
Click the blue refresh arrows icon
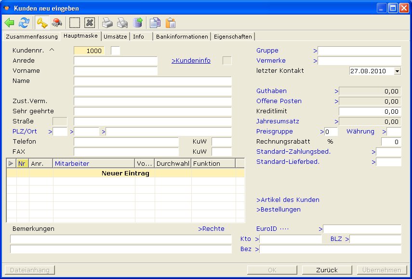click(x=24, y=23)
